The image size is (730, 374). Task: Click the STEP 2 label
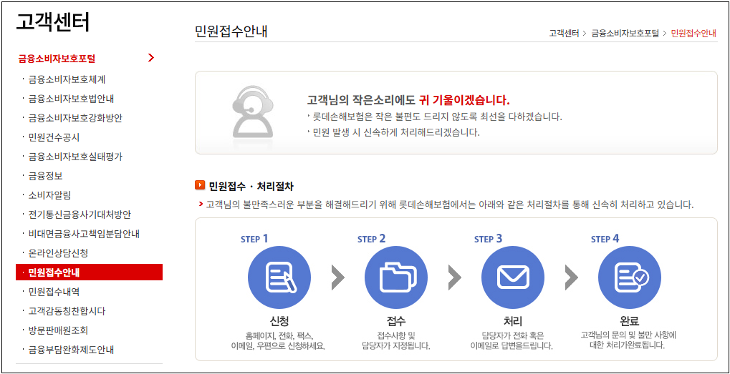pos(372,239)
